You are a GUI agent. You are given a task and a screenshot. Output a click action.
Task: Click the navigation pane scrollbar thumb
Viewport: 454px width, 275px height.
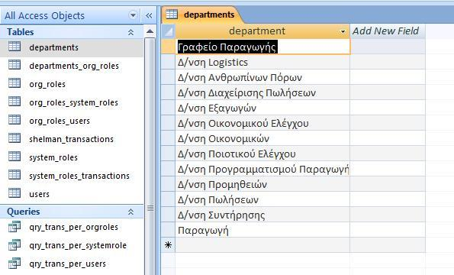(150, 157)
